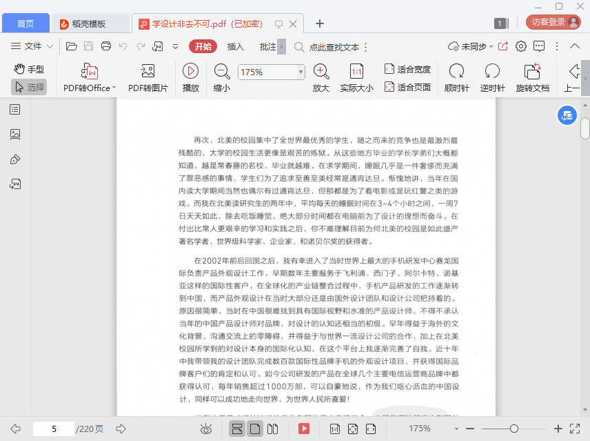Click the blue floating convert button
590x441 pixels.
pos(567,116)
